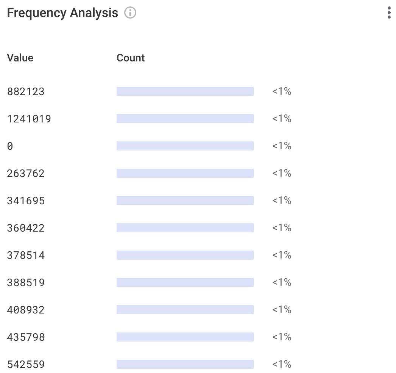
Task: Click the count bar for value 0
Action: pos(185,146)
